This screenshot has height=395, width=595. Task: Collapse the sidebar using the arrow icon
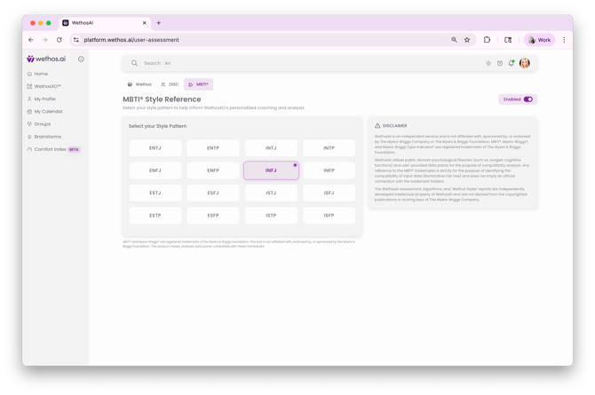[x=81, y=59]
